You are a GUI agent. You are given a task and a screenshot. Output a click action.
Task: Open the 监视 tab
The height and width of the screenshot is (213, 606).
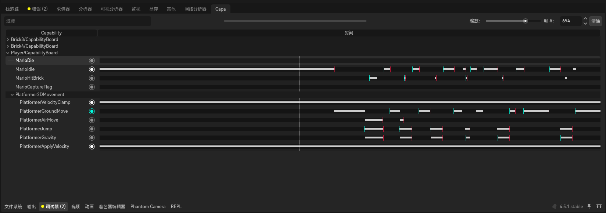point(136,9)
